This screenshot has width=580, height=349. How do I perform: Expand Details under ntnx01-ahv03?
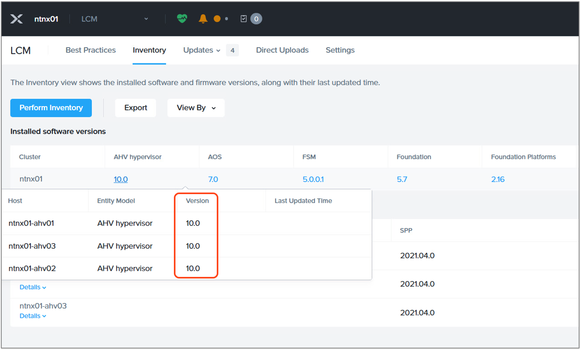tap(33, 316)
